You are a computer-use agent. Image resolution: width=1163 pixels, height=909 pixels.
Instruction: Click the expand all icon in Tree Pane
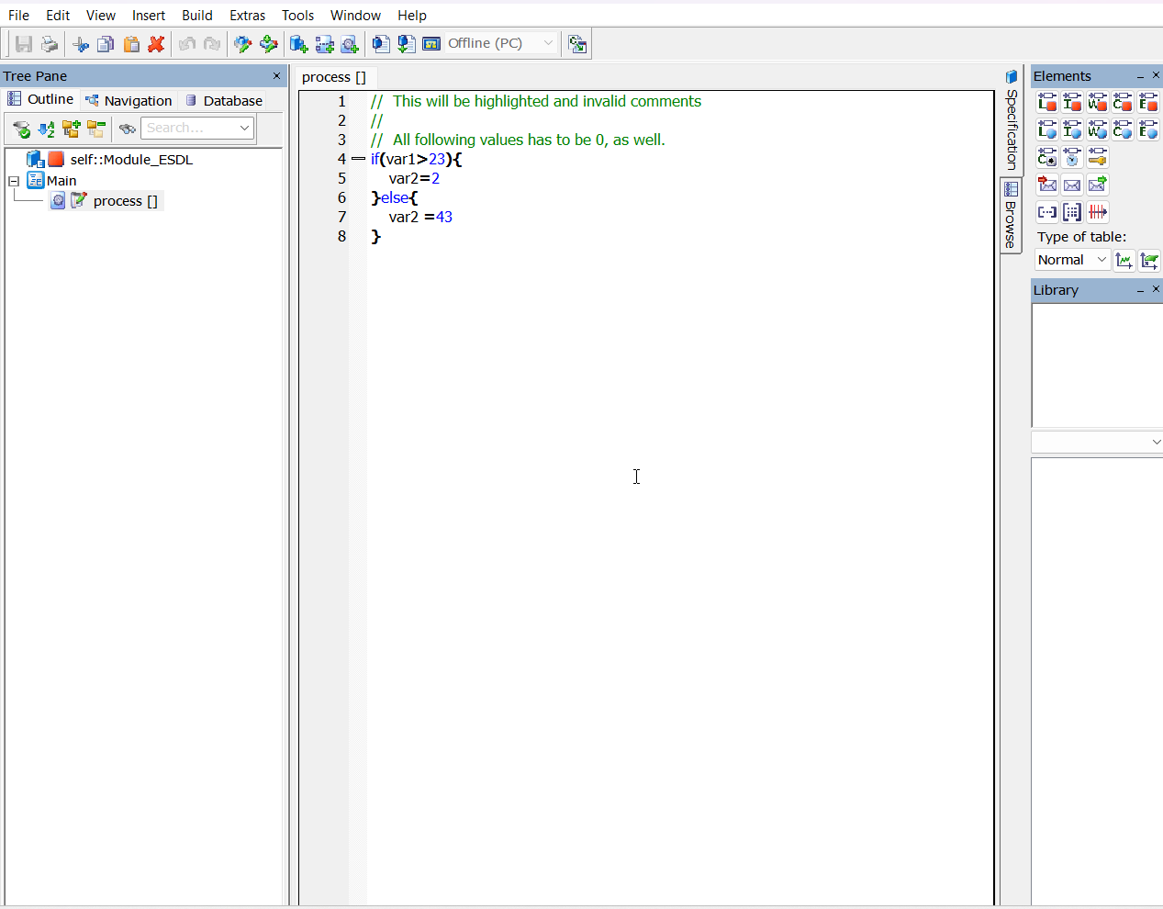click(x=71, y=129)
